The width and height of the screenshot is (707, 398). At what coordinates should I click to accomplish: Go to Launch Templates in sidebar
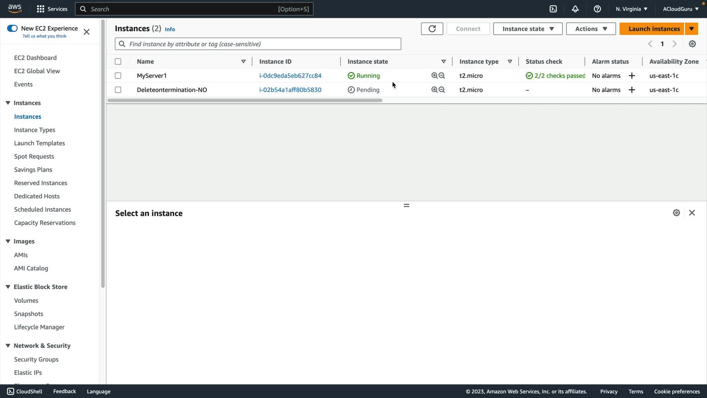point(39,143)
